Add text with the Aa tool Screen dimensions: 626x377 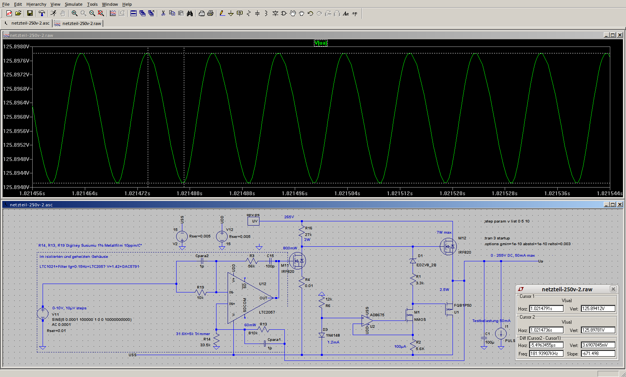(346, 13)
